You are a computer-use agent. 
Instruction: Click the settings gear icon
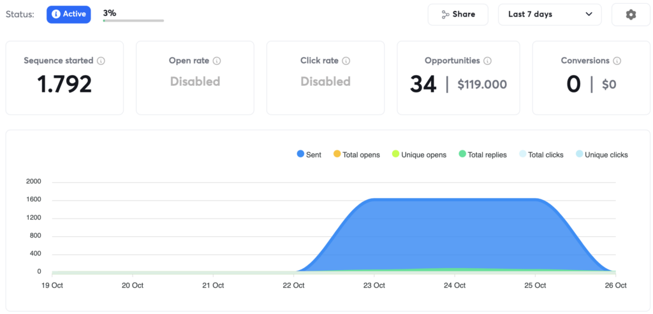click(x=631, y=15)
